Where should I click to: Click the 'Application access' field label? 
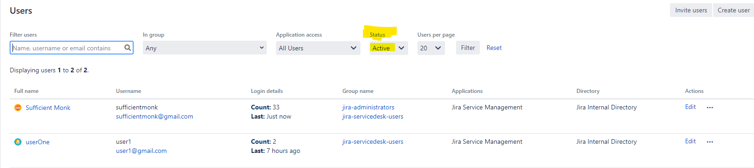(299, 35)
